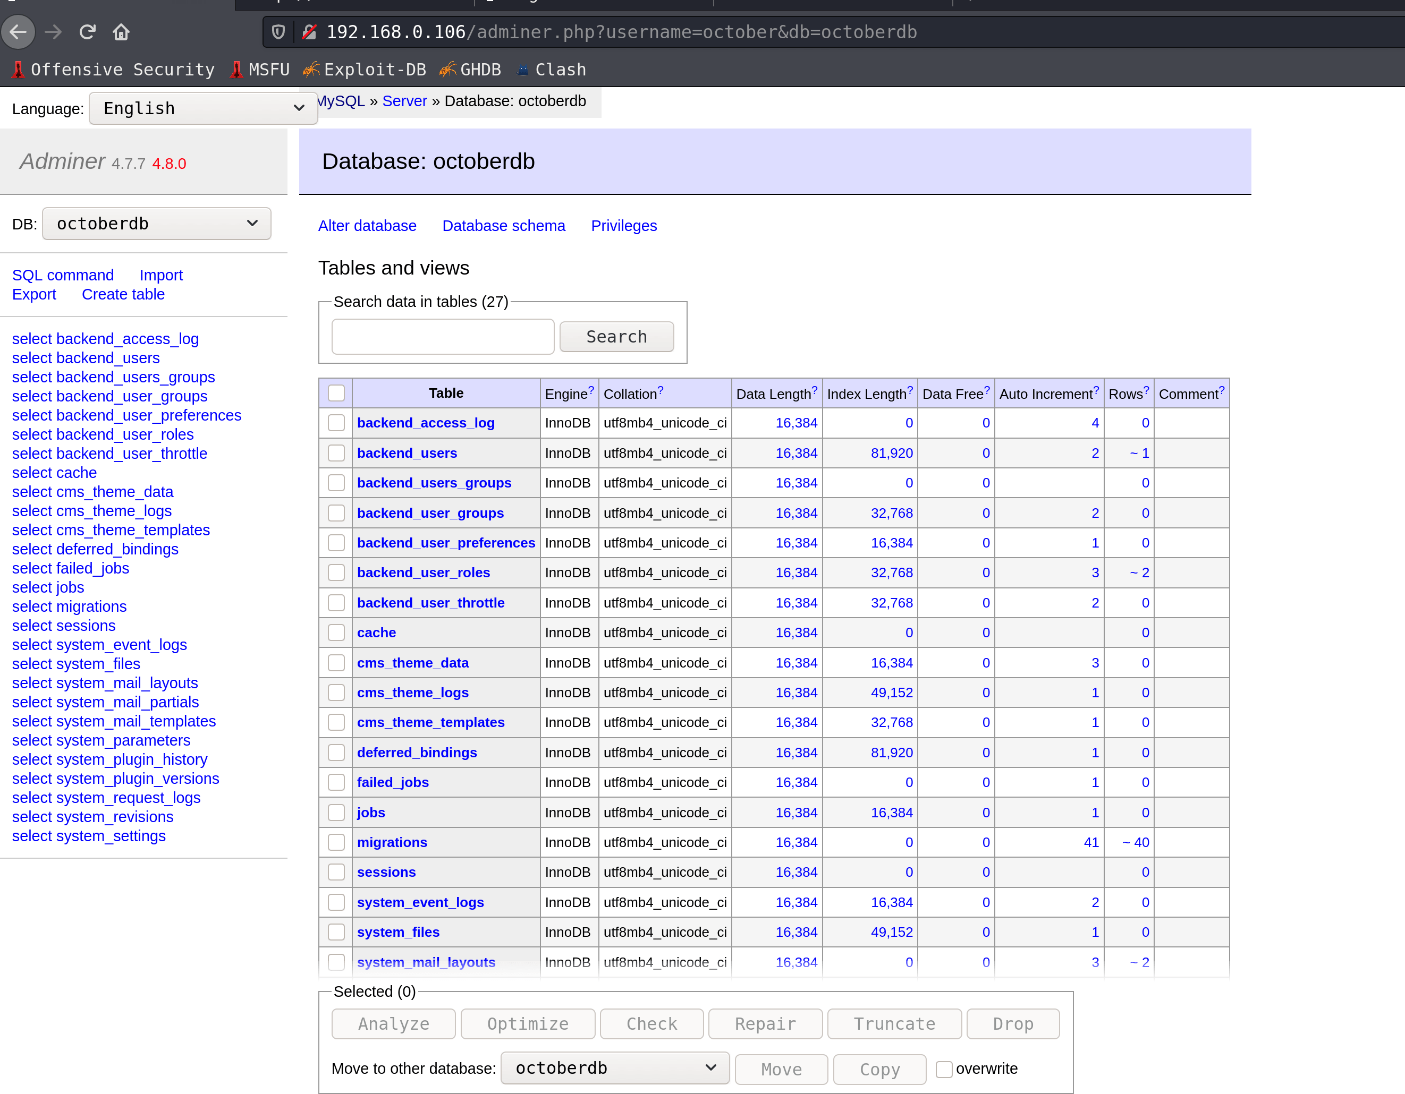Click the Collation column help question mark

tap(660, 389)
